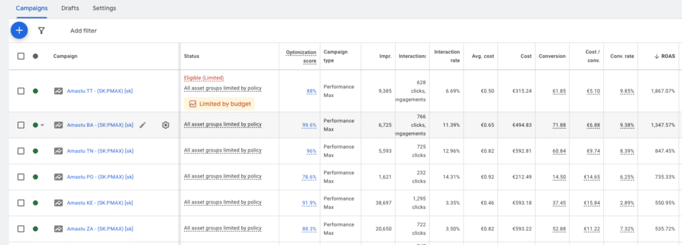Sort by the Avg. cost column header

(x=483, y=56)
